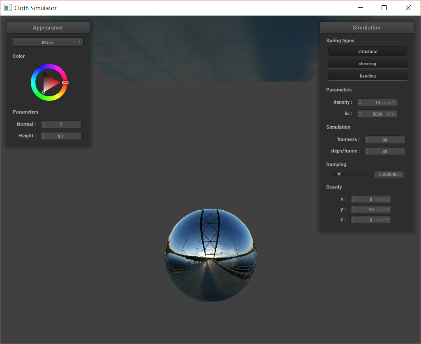Click the Gravity z stepper arrows
The width and height of the screenshot is (421, 344).
(353, 220)
